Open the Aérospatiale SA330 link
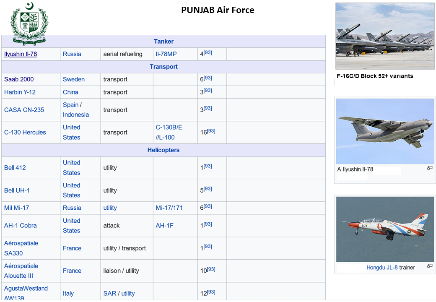The image size is (436, 302). pos(21,248)
